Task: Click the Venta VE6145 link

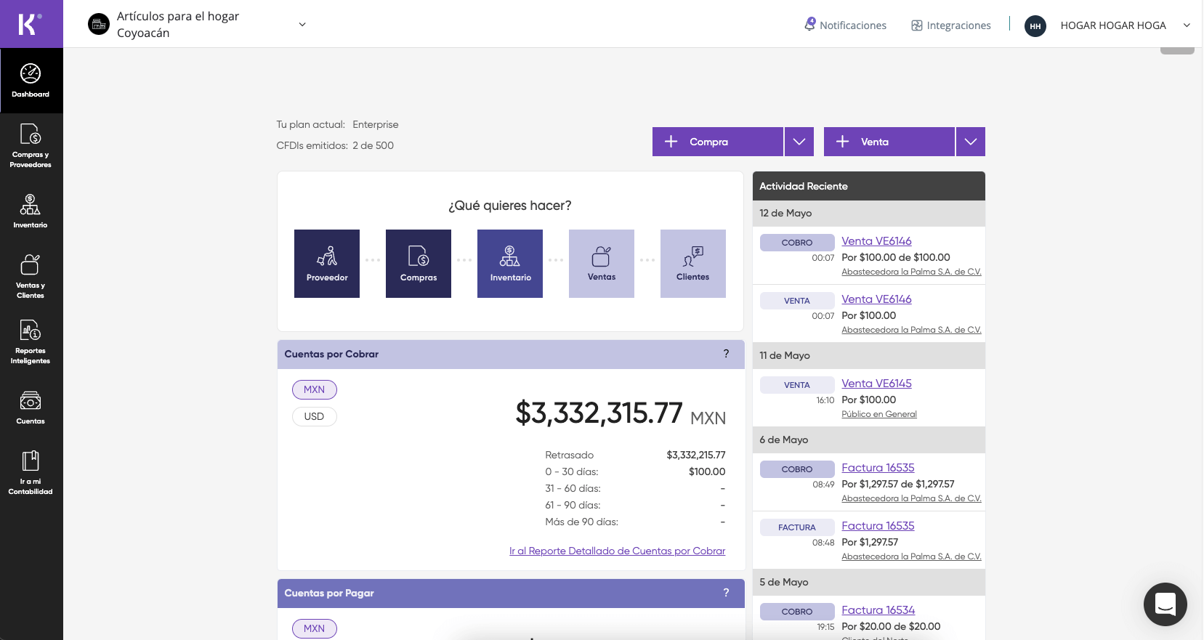Action: click(876, 384)
